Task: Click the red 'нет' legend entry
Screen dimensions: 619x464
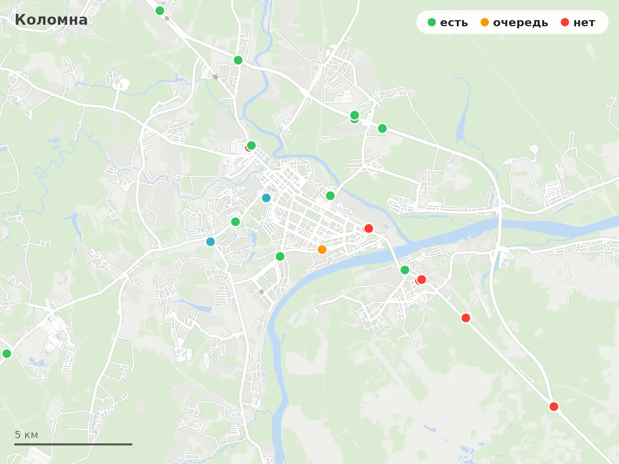Action: [578, 22]
